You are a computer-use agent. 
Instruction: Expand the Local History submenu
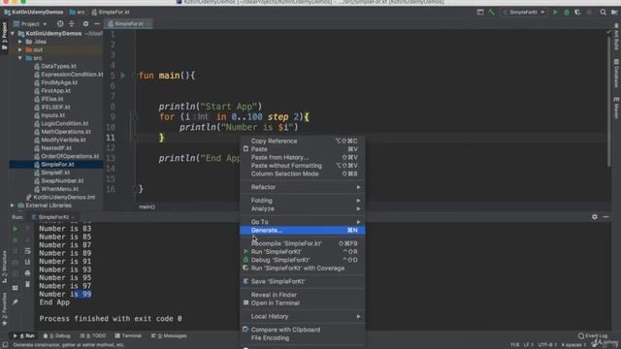303,316
